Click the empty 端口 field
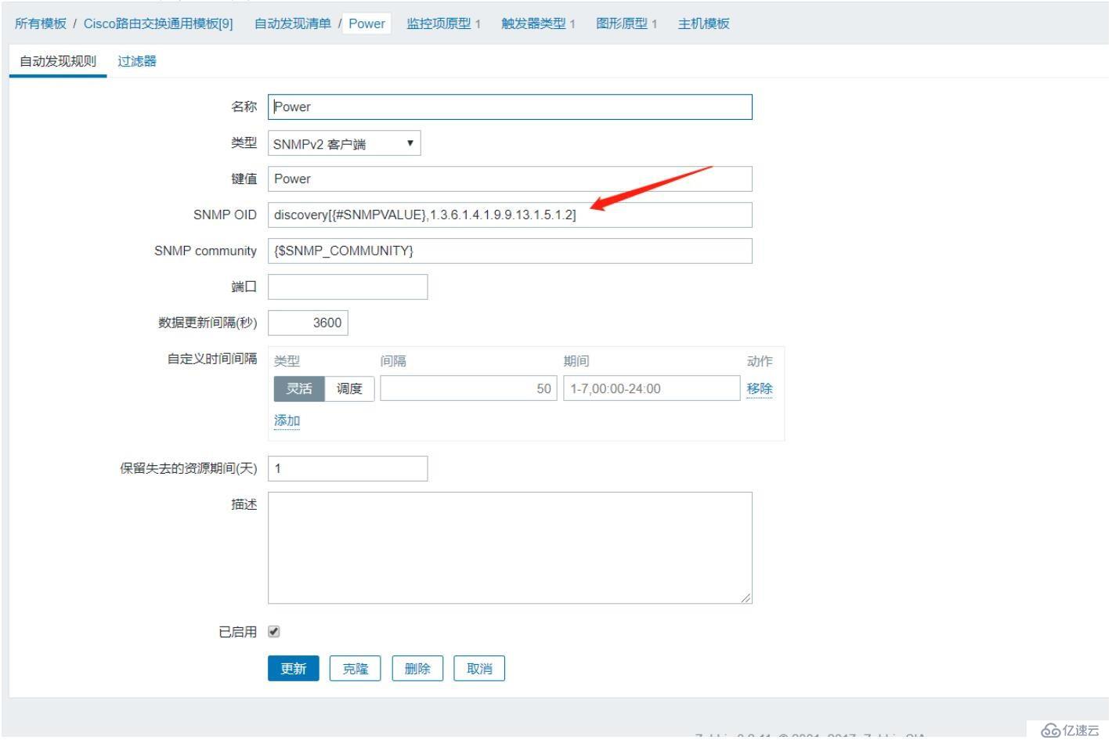 (348, 287)
